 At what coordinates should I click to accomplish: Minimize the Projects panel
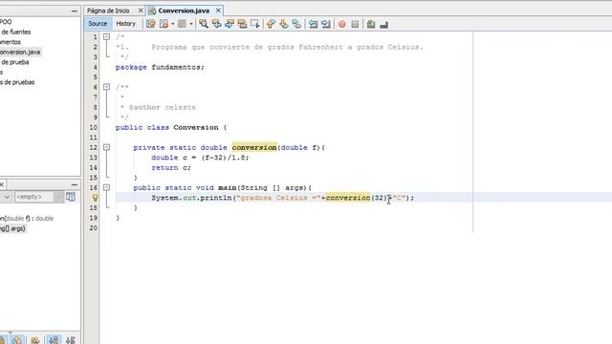pos(75,11)
